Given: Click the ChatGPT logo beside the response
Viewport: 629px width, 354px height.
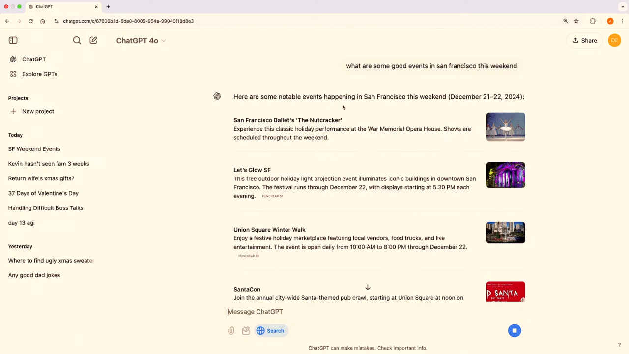Looking at the screenshot, I should click(x=217, y=96).
